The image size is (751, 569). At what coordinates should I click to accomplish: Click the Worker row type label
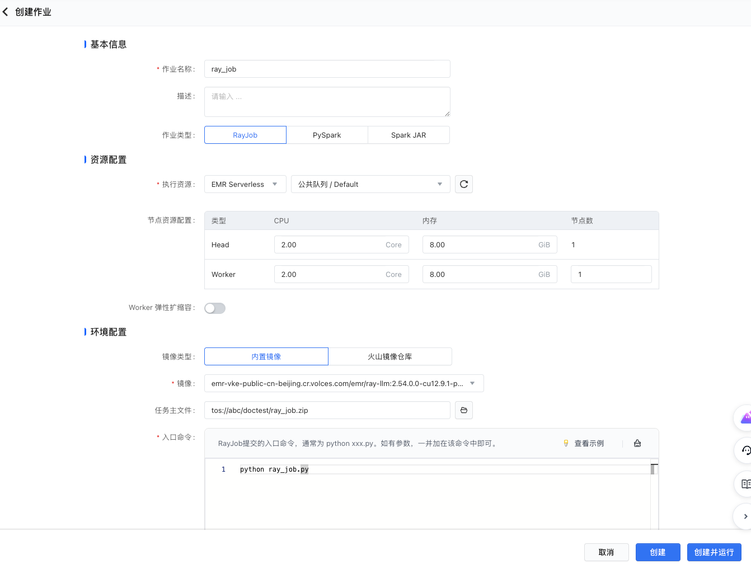coord(223,274)
